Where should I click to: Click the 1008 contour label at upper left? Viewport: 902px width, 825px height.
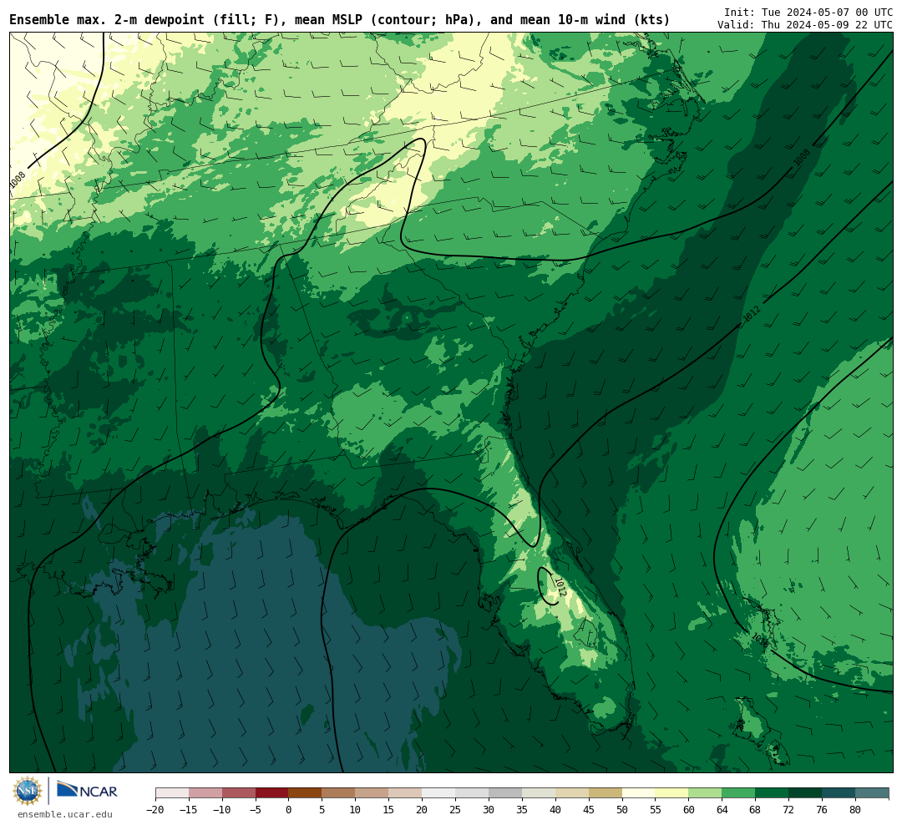18,180
